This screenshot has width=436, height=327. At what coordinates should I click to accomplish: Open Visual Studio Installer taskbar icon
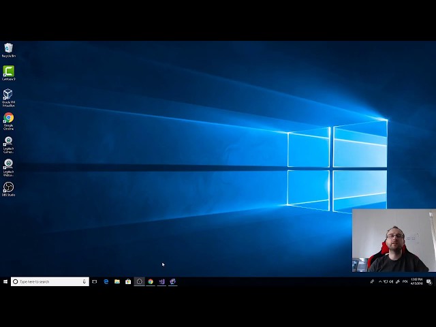click(172, 281)
